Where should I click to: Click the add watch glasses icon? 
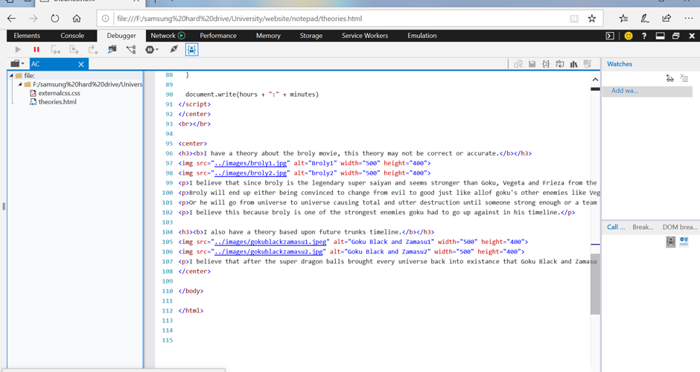coord(669,78)
